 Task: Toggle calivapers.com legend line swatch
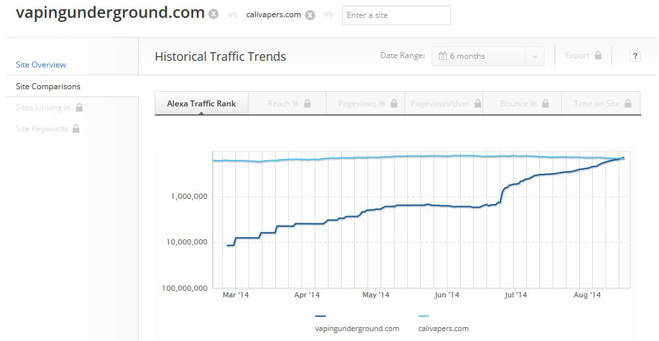[423, 317]
